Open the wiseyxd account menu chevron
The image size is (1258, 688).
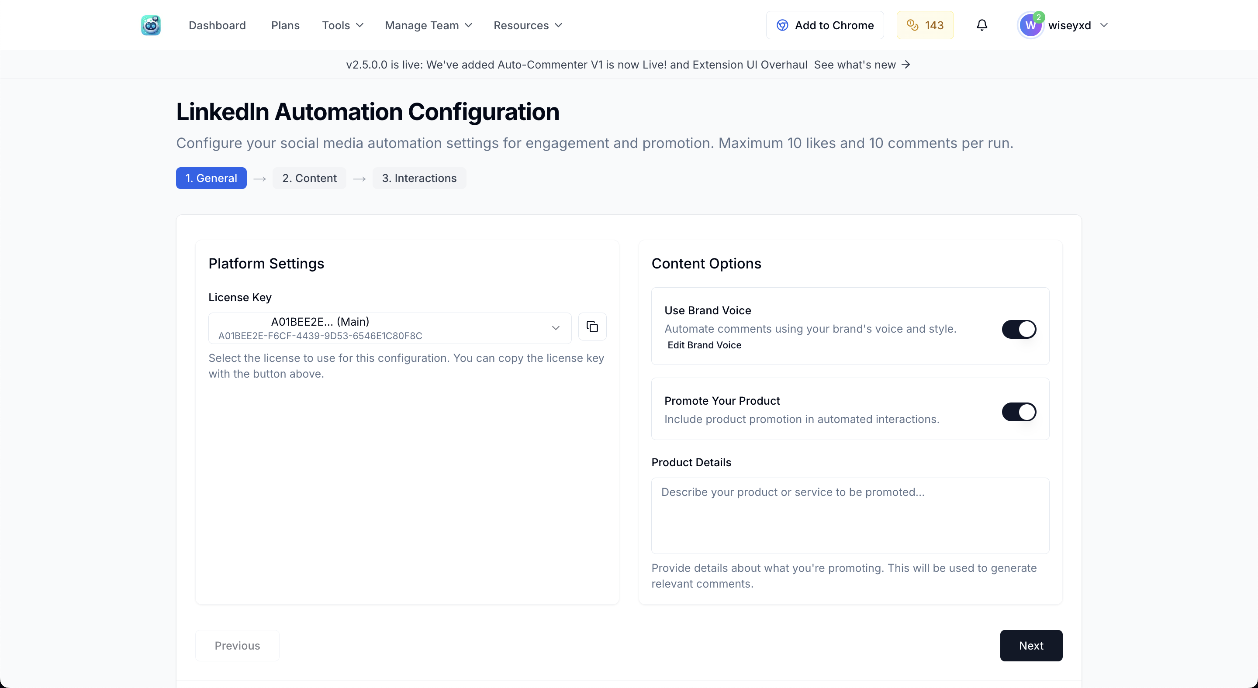pos(1104,25)
